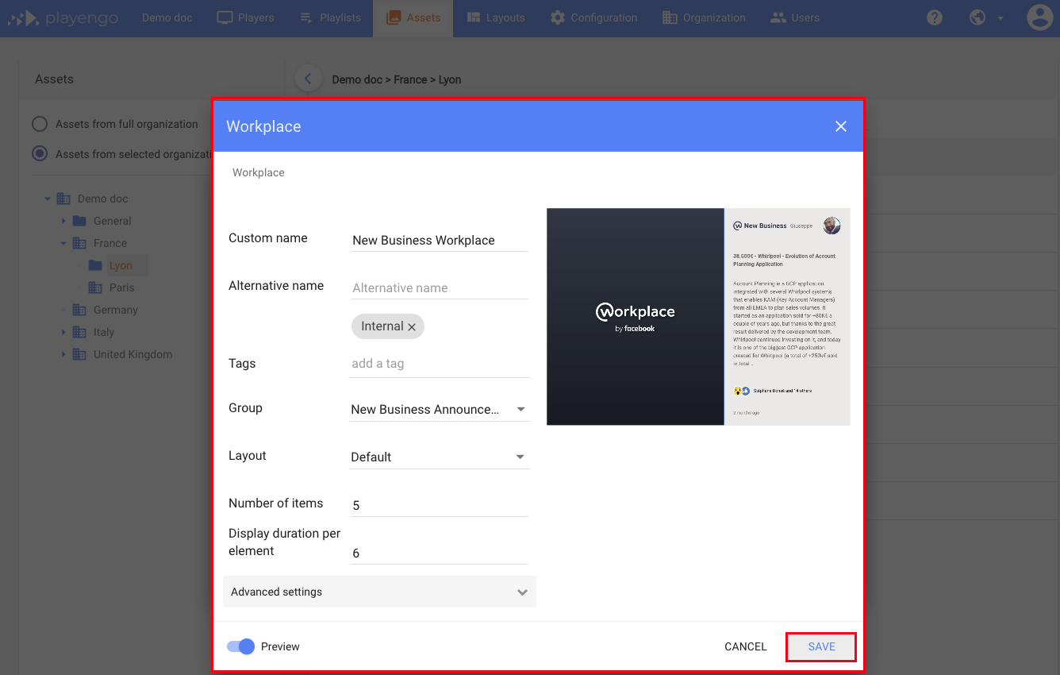1060x675 pixels.
Task: Open the help question mark icon
Action: coord(935,17)
